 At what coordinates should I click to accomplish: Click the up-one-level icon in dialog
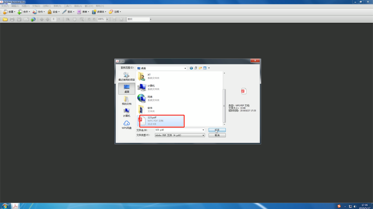click(x=196, y=68)
